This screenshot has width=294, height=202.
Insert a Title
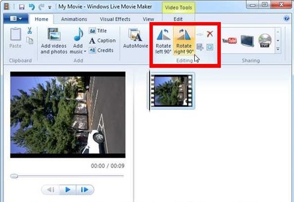click(98, 31)
